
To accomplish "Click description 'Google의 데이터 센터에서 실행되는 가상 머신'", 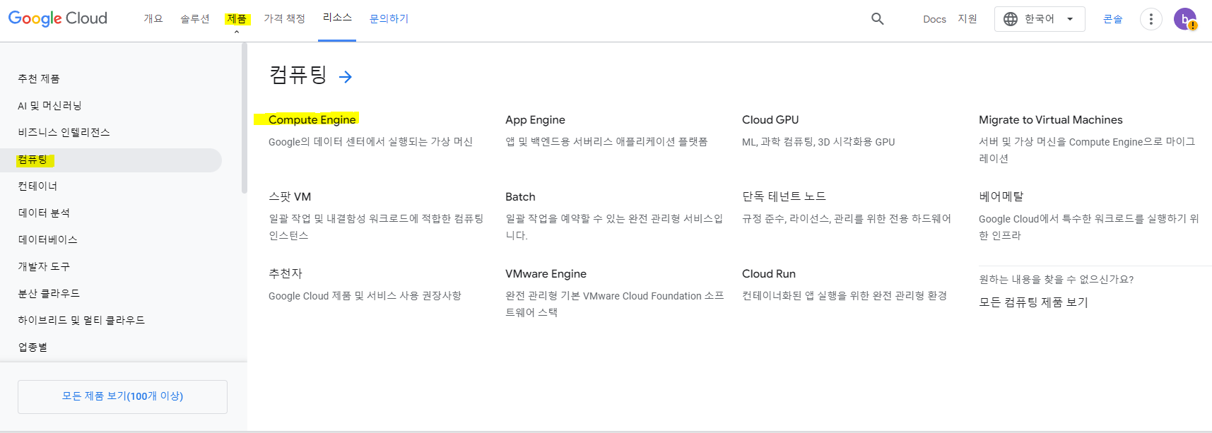I will click(370, 142).
